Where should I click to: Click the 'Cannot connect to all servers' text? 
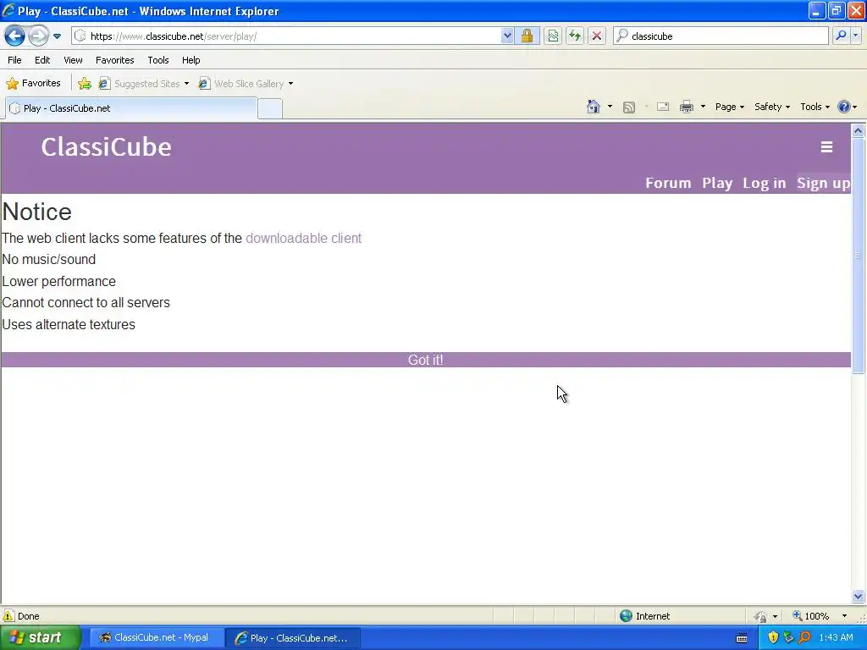(x=86, y=303)
